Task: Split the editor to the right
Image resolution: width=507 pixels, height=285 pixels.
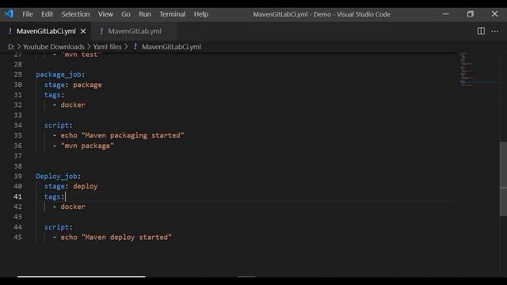Action: [x=481, y=31]
